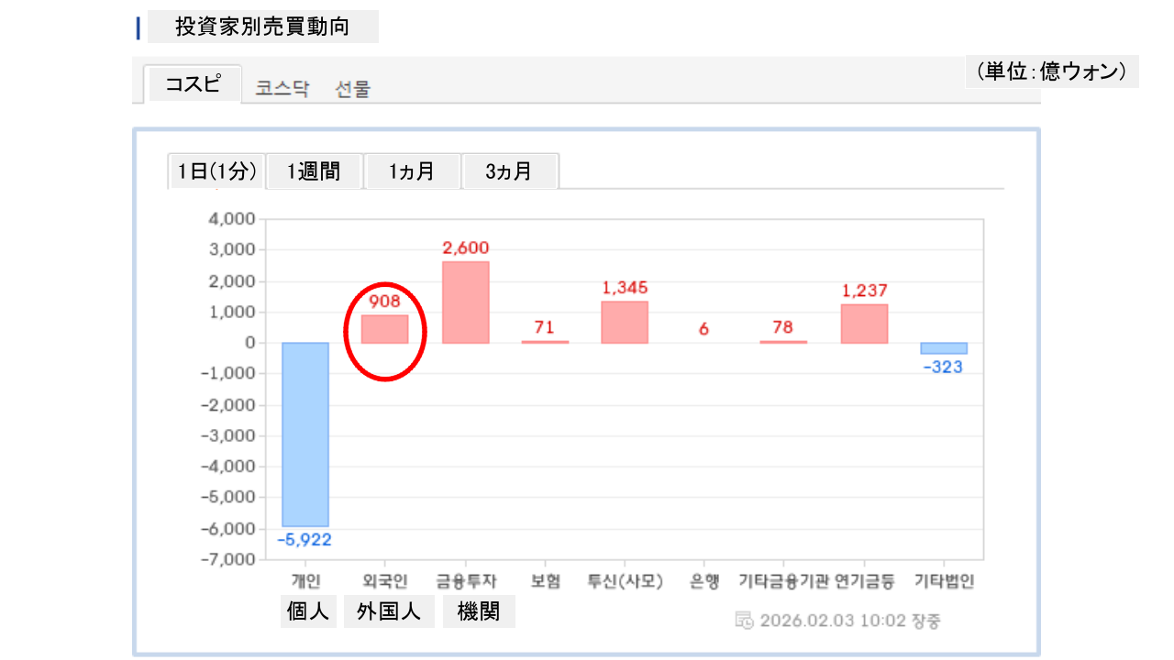1174x660 pixels.
Task: Switch to the 코스닥 tab
Action: 282,89
